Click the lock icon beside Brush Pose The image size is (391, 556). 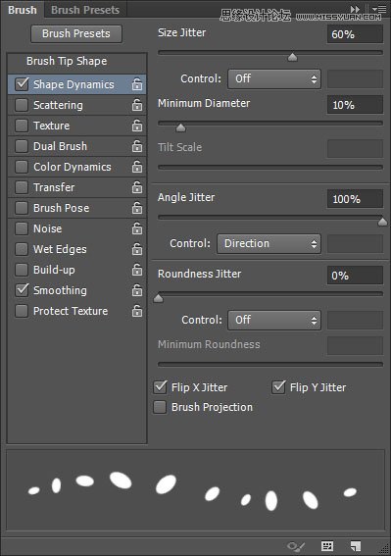[x=137, y=208]
